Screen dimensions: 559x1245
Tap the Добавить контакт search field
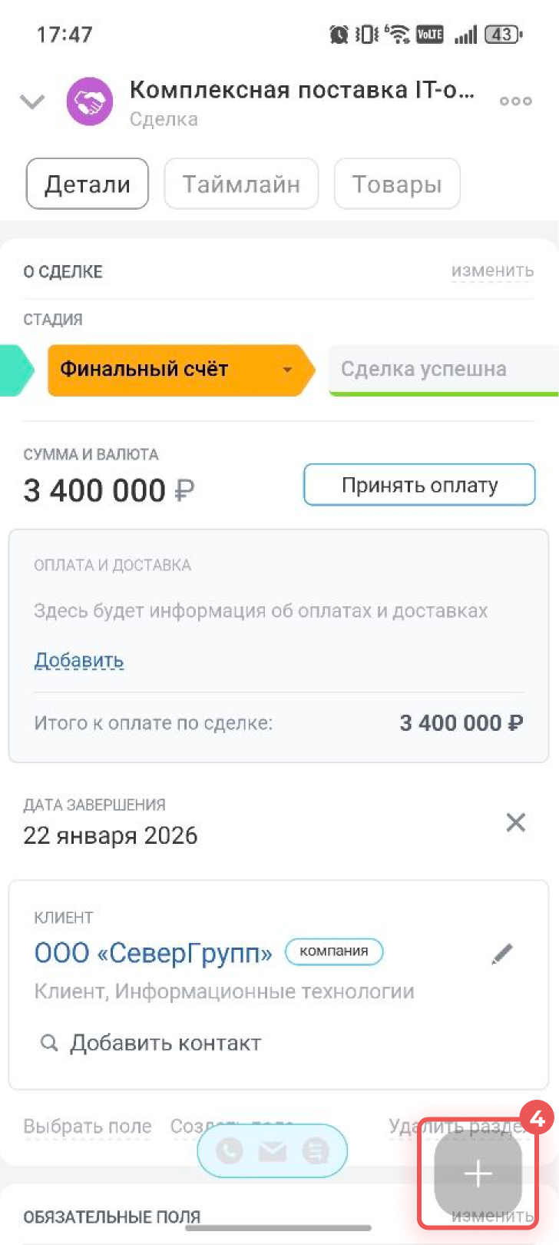(x=165, y=1043)
